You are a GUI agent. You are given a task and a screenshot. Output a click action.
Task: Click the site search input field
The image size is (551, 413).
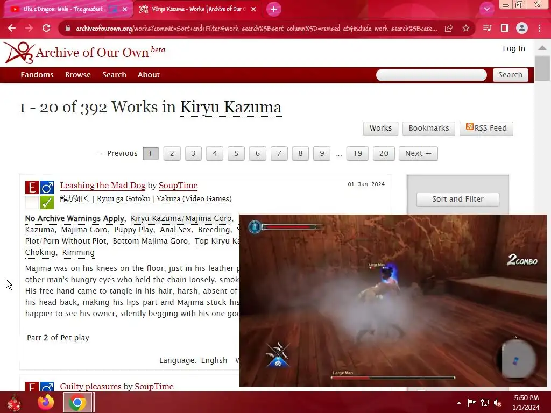coord(431,75)
